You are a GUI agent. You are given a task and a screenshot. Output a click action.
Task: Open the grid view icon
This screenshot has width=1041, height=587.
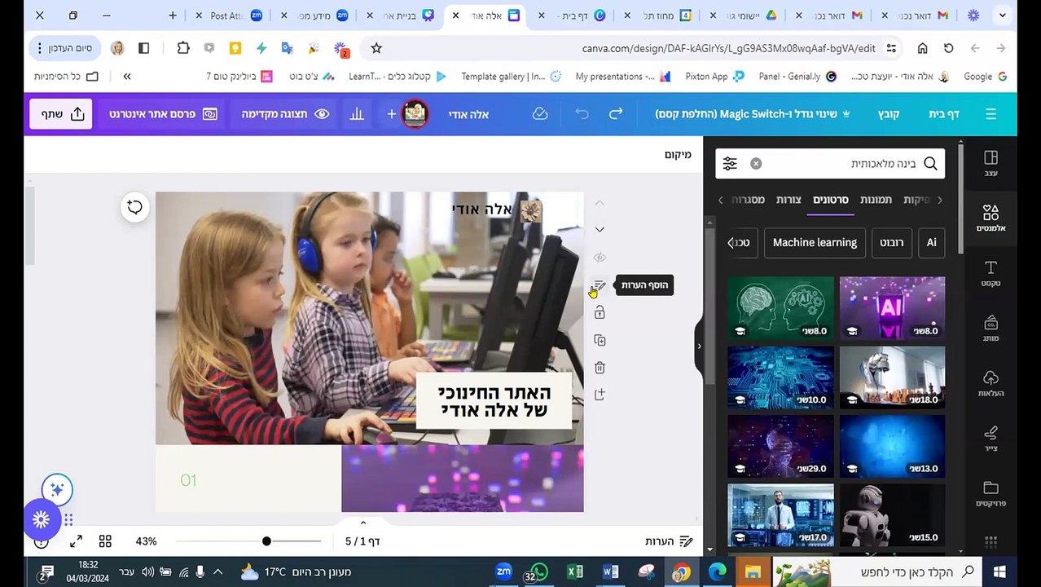click(105, 541)
